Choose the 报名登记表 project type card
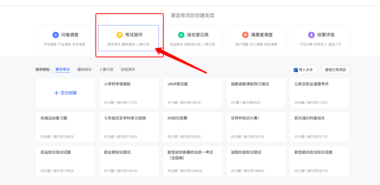This screenshot has width=380, height=185. (193, 38)
